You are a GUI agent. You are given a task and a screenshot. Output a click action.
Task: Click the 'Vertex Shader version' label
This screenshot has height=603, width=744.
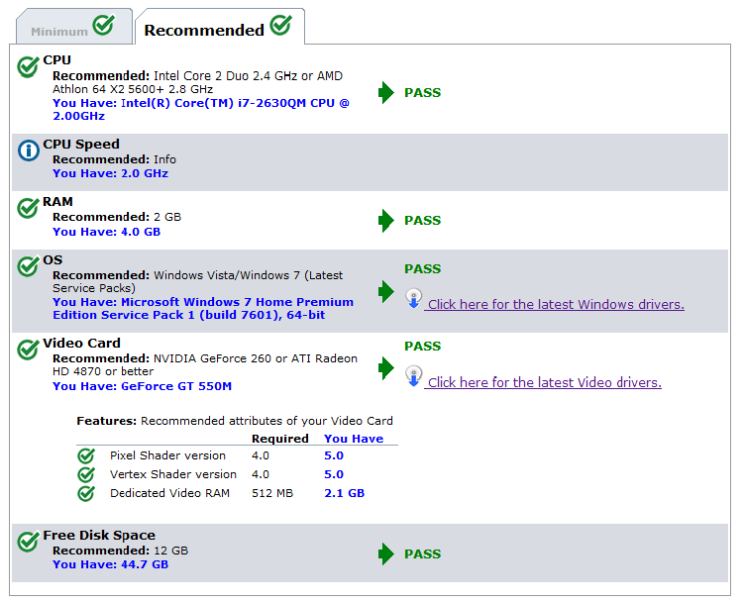click(173, 474)
